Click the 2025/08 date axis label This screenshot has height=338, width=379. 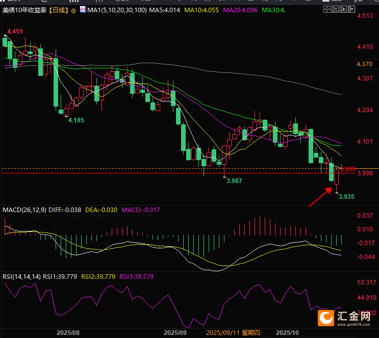(x=68, y=333)
